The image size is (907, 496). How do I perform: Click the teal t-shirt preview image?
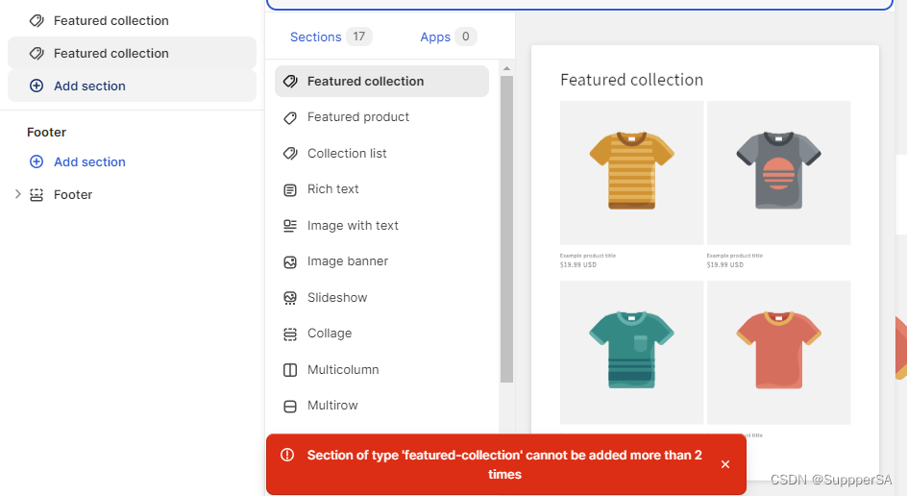[632, 352]
